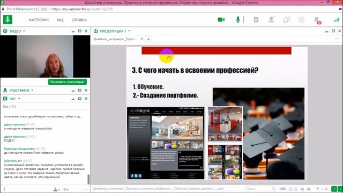This screenshot has height=193, width=343.
Task: Toggle the green camera icon
Action: 221,20
